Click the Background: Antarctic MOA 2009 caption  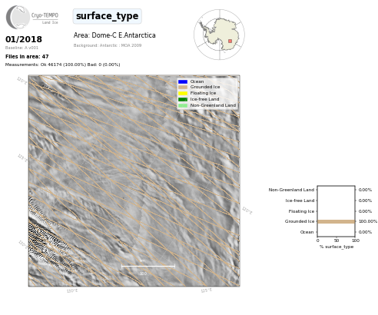coord(108,45)
